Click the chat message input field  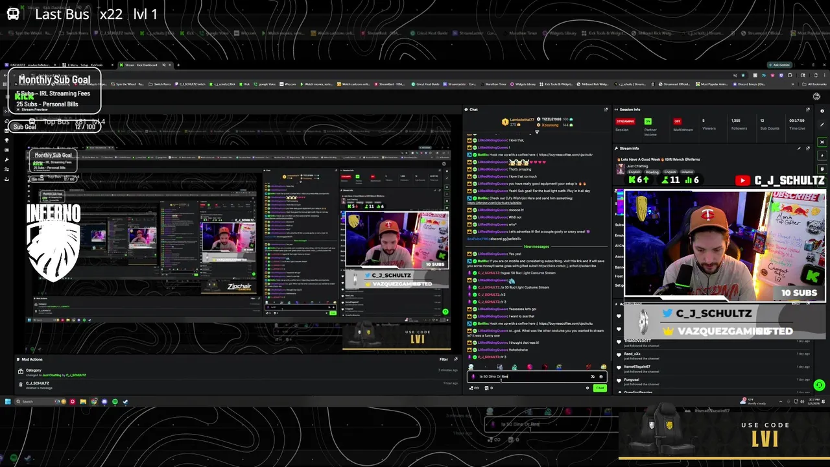[x=537, y=377]
